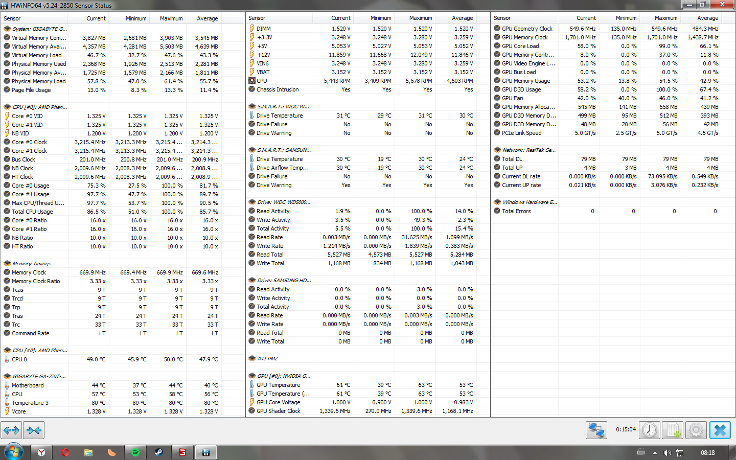736x460 pixels.
Task: Switch to Spotify on the taskbar
Action: click(x=135, y=452)
